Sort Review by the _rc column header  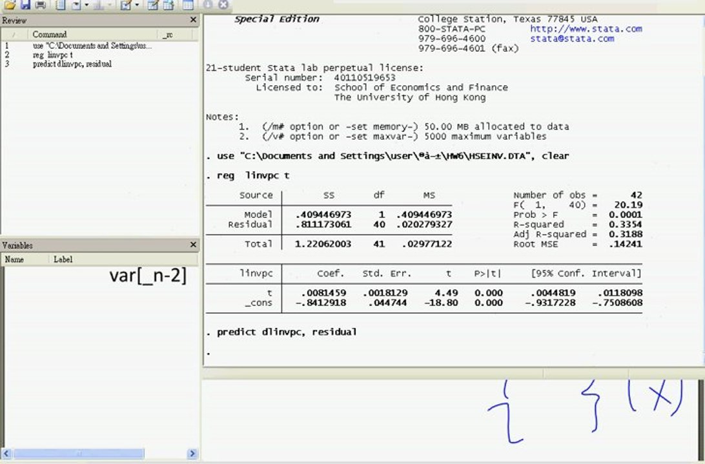point(174,35)
